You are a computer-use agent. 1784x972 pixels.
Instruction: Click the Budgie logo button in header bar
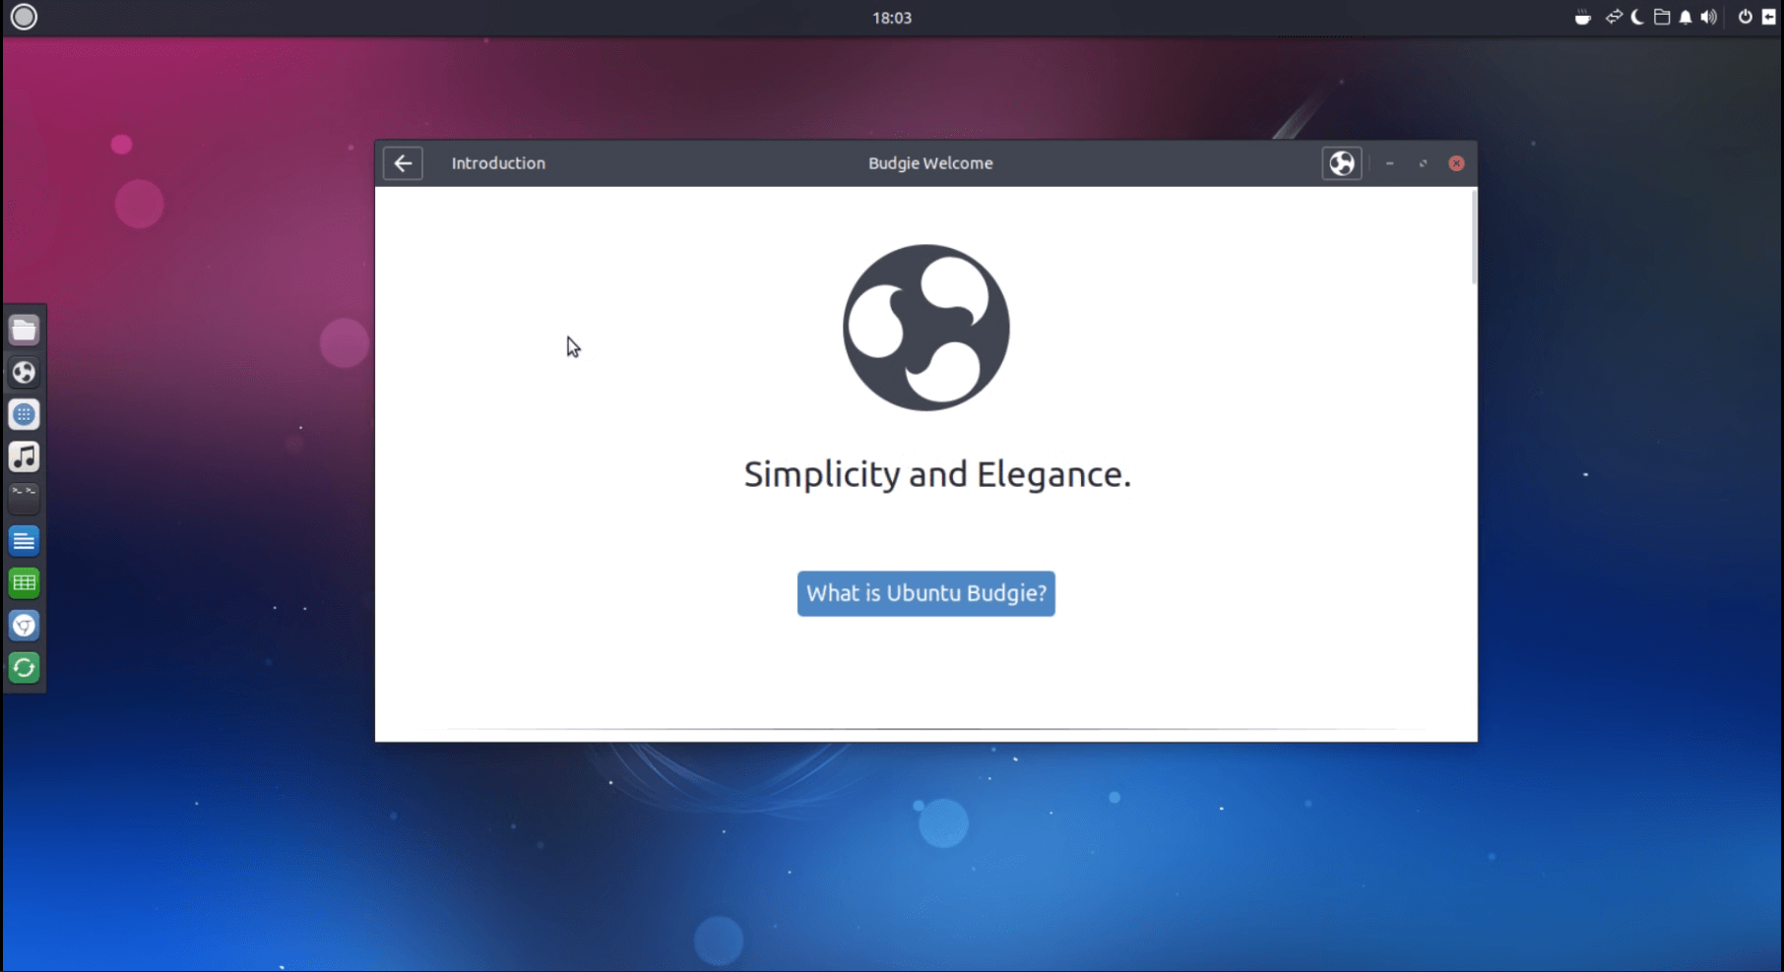point(1341,163)
